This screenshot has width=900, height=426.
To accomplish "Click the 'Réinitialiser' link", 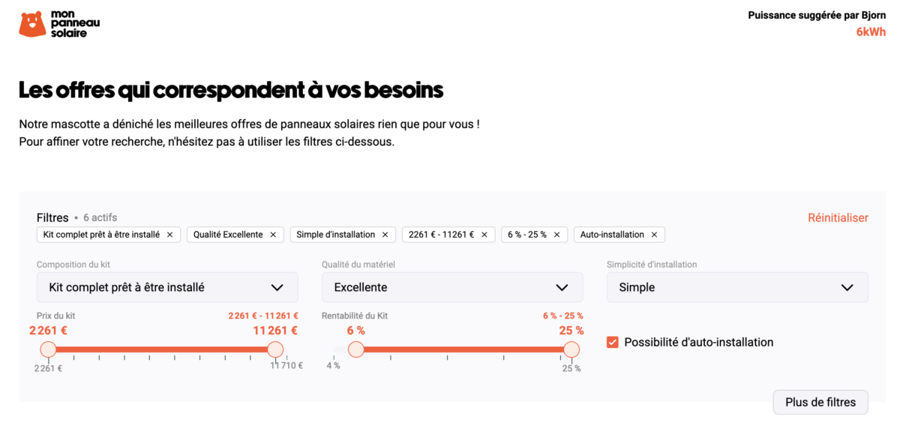I will pos(838,218).
